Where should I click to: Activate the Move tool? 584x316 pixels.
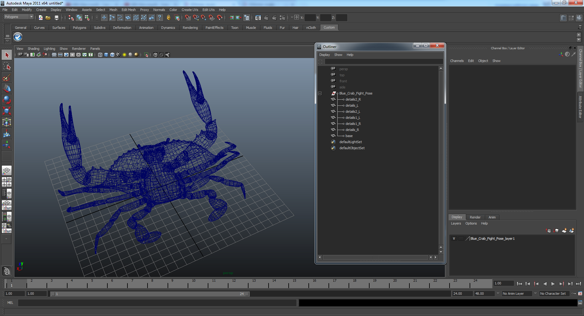[x=7, y=88]
